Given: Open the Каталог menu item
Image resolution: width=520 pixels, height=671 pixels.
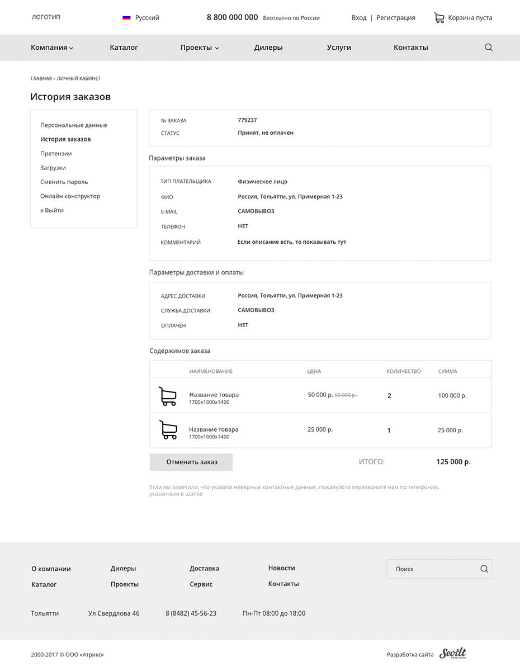Looking at the screenshot, I should pyautogui.click(x=124, y=48).
